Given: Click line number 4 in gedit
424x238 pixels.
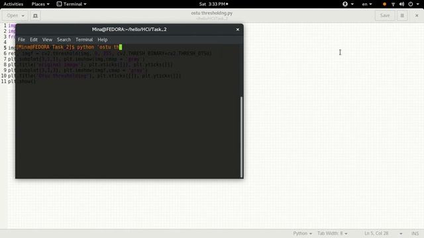Looking at the screenshot, I should coord(5,42).
